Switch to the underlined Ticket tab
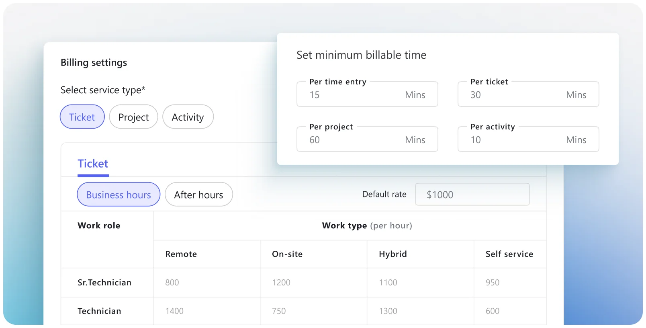Screen dimensions: 646x328 pyautogui.click(x=93, y=164)
